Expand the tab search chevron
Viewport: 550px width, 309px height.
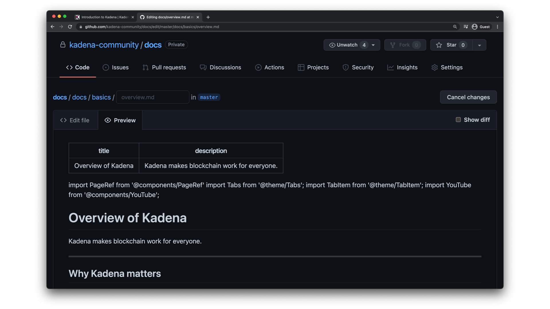click(498, 17)
